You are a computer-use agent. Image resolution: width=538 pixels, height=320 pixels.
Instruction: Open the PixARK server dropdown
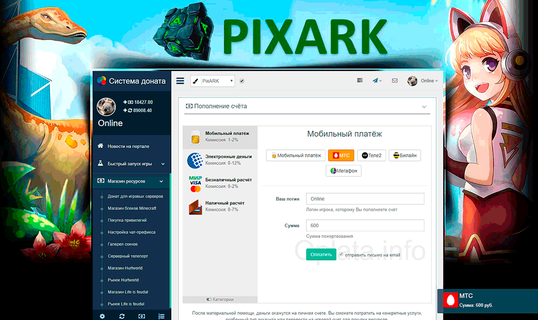tap(212, 81)
